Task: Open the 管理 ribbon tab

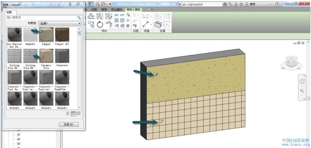Action: point(104,9)
